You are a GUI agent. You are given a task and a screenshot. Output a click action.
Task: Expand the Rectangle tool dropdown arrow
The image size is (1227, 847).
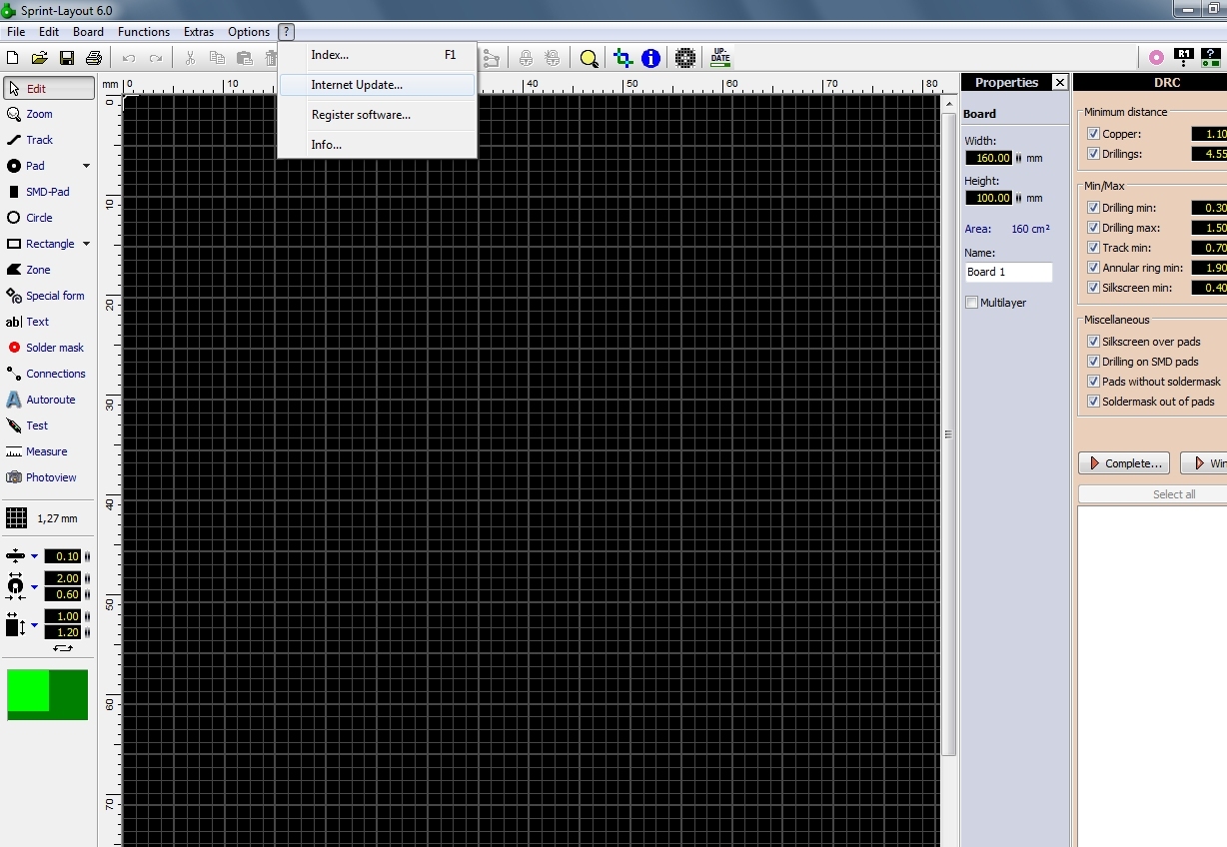86,244
